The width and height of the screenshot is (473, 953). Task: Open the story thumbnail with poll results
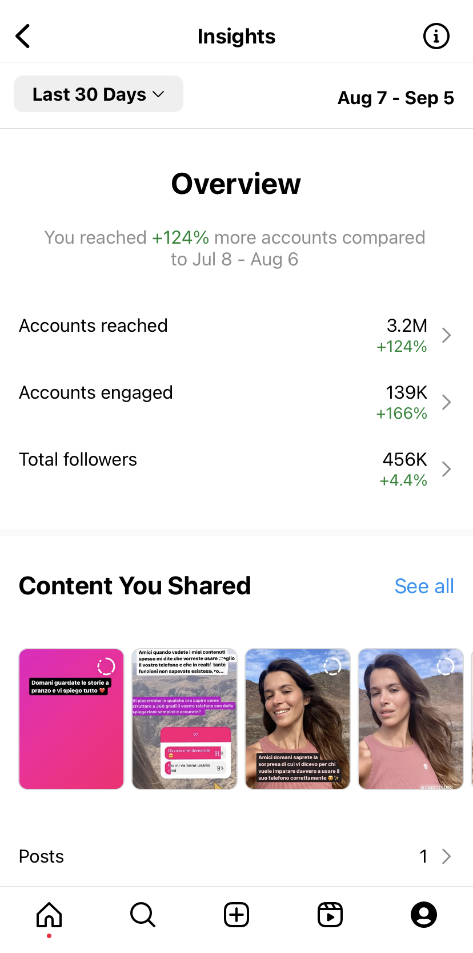click(x=185, y=719)
